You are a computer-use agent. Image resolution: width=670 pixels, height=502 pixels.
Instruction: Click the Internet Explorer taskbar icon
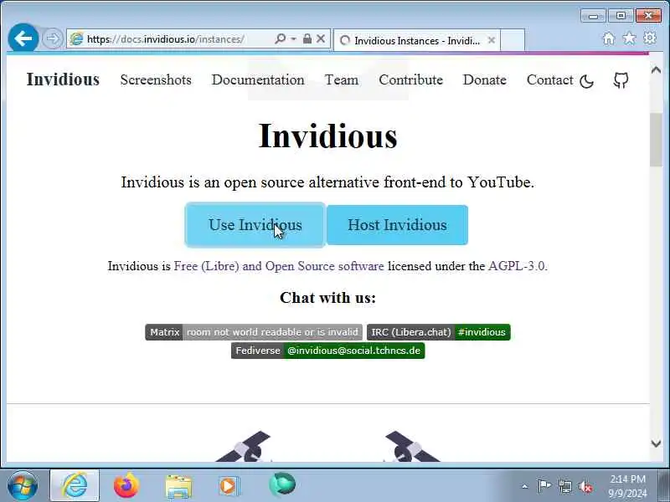coord(75,486)
